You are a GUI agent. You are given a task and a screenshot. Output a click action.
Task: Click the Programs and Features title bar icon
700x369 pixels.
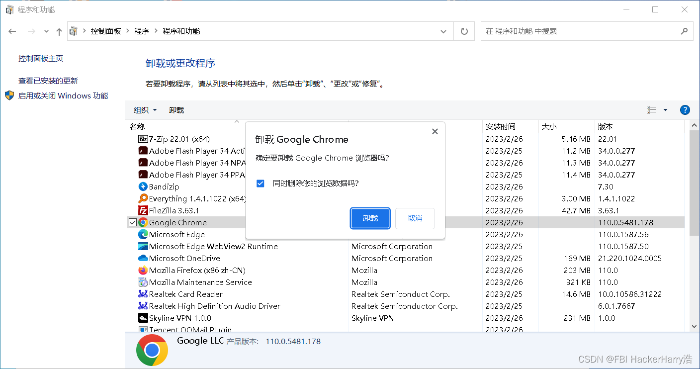click(9, 9)
